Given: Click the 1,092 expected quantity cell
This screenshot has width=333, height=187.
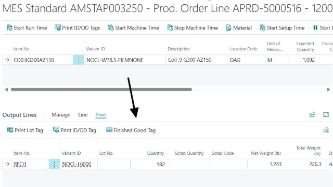Looking at the screenshot, I should 304,60.
